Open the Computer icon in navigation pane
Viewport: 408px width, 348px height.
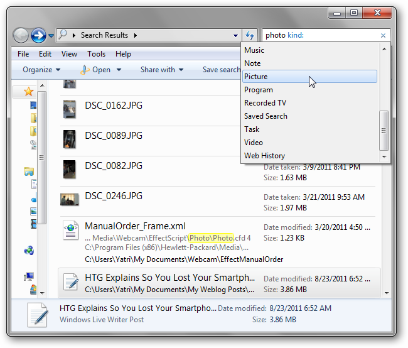(29, 276)
